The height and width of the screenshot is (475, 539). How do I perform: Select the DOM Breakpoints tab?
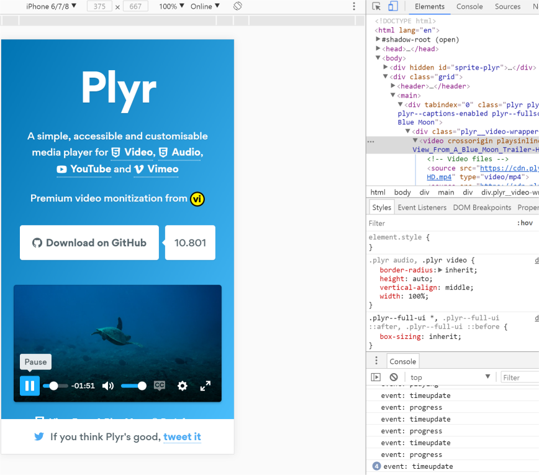[482, 208]
